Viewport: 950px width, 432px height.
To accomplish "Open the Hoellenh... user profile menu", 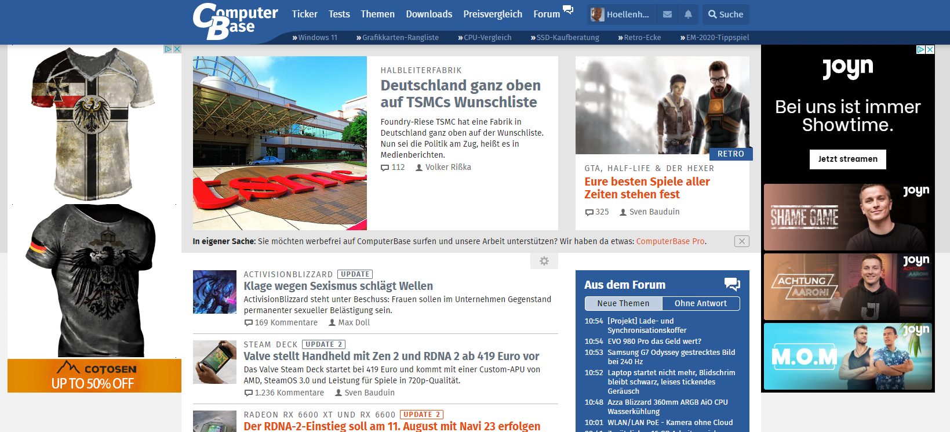I will pyautogui.click(x=622, y=14).
